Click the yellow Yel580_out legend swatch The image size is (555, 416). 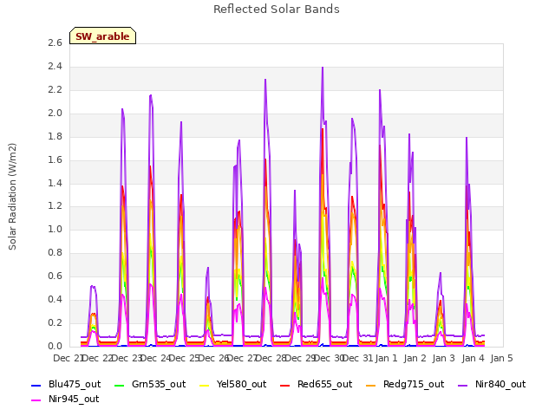pos(205,385)
